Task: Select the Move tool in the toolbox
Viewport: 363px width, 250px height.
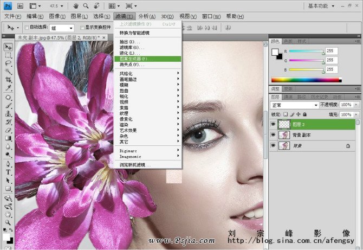Action: pos(8,47)
